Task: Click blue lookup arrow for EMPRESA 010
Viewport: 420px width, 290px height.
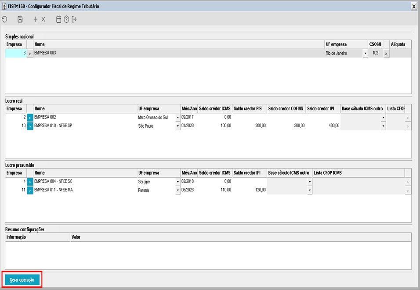Action: point(30,126)
